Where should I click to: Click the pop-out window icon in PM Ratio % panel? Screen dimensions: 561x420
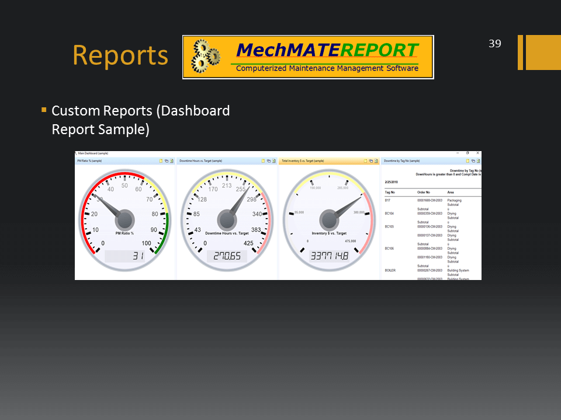[167, 161]
